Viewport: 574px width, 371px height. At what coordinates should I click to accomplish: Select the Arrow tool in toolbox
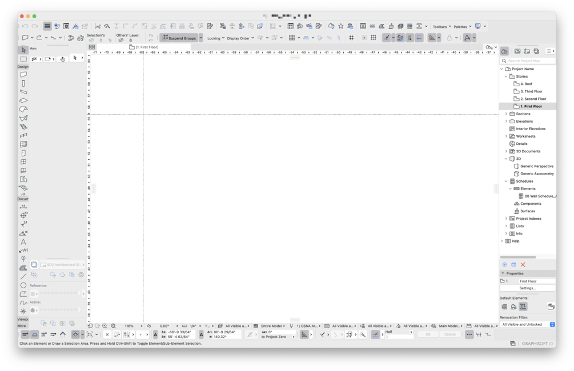[23, 50]
